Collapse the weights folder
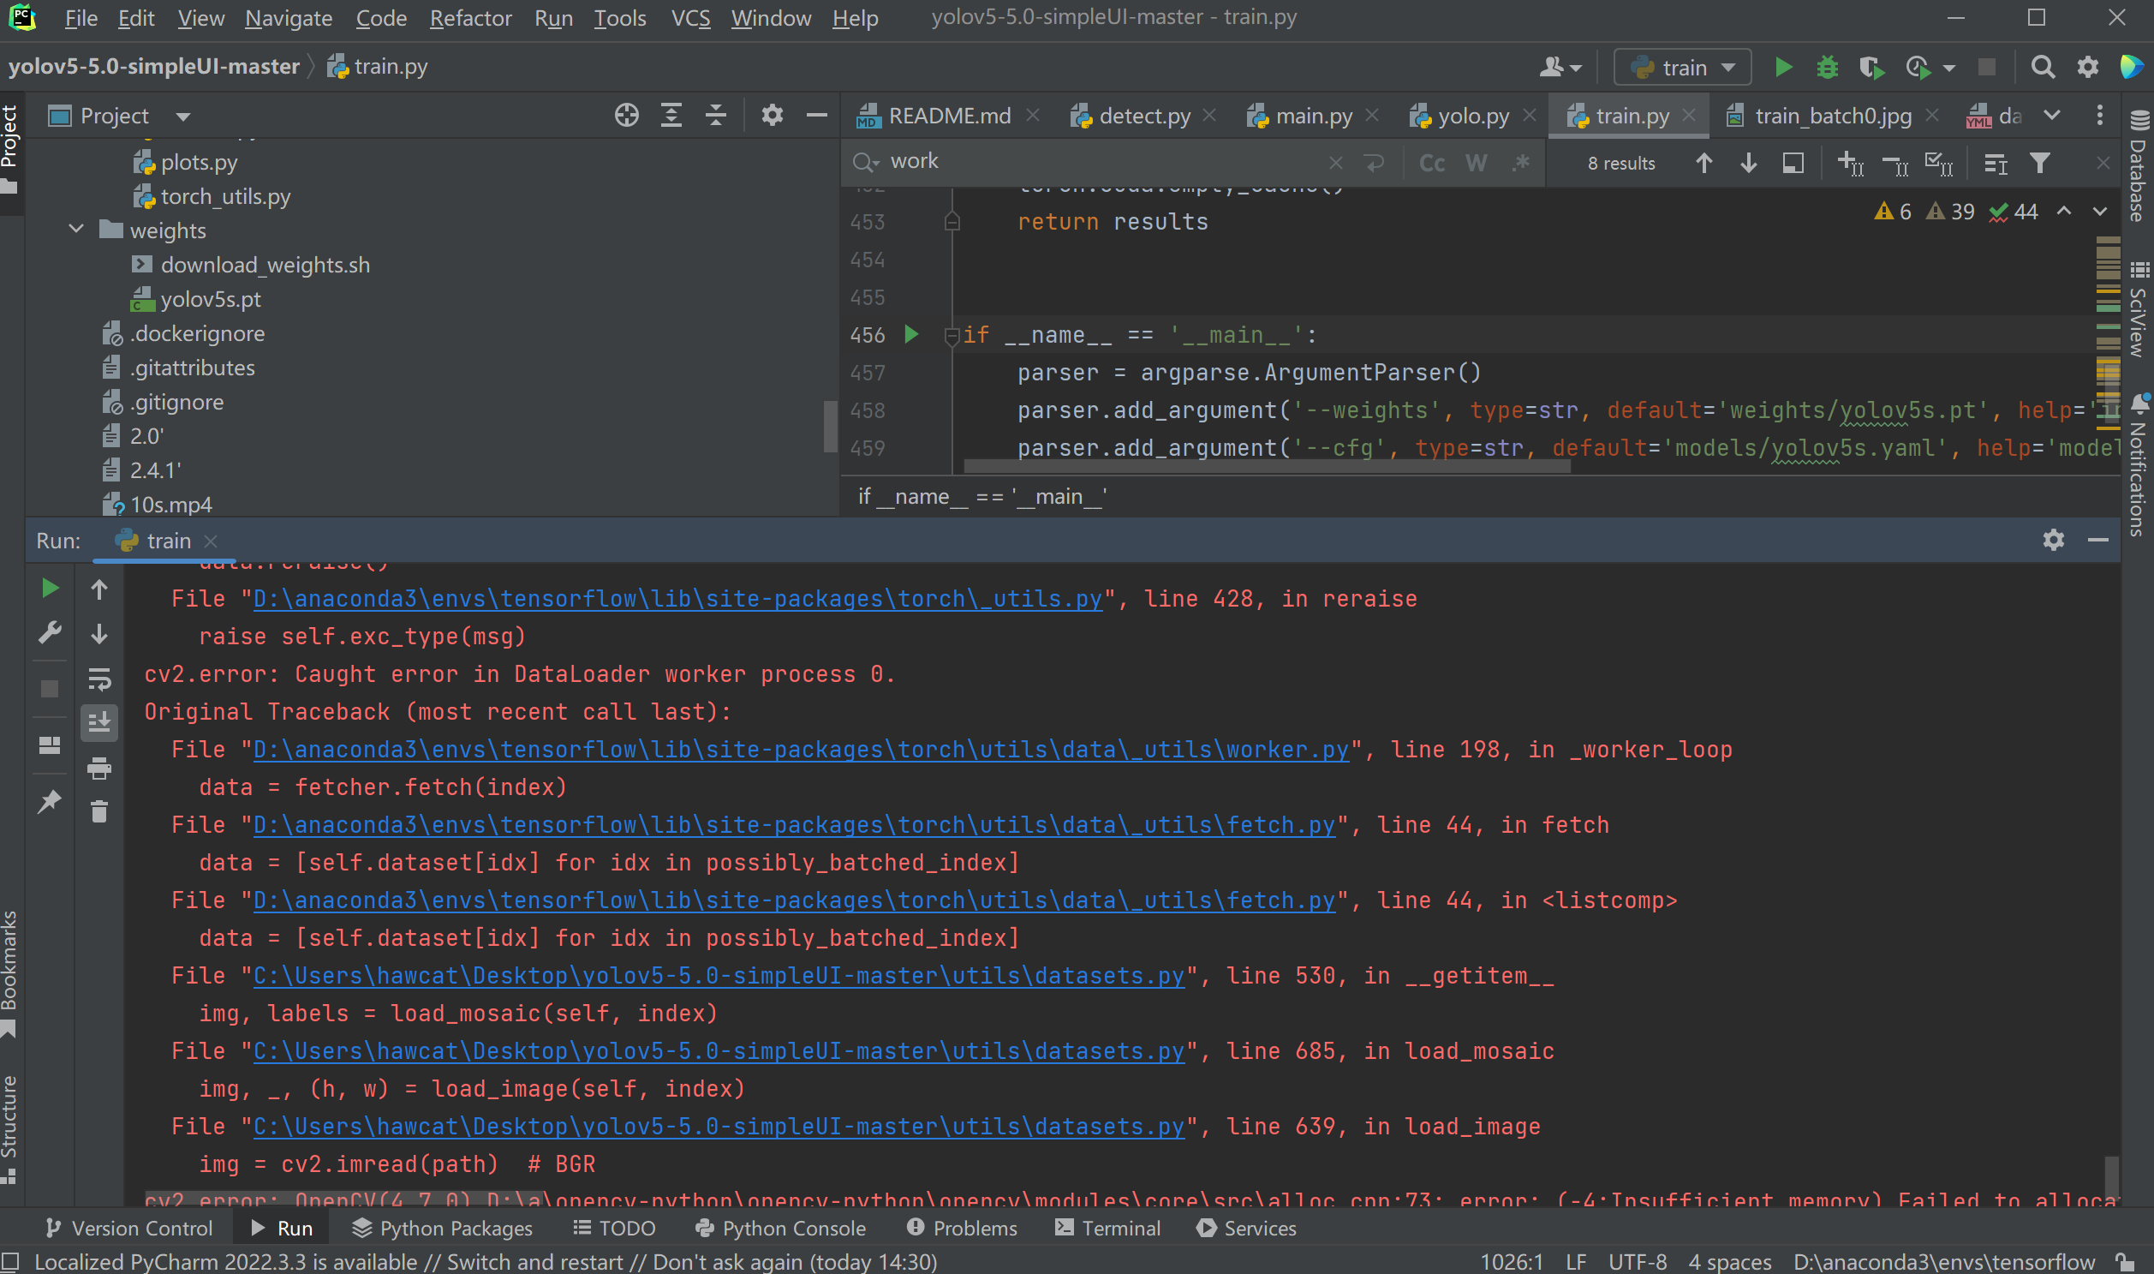2154x1274 pixels. [x=76, y=230]
